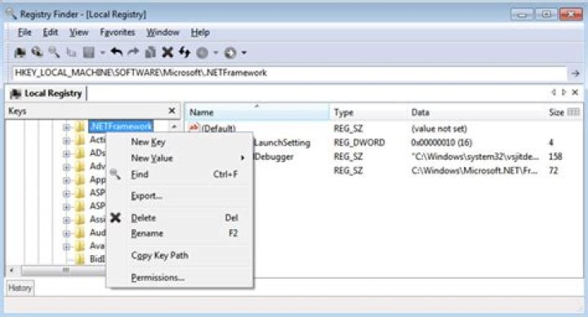
Task: Expand the Assi key node
Action: [66, 220]
